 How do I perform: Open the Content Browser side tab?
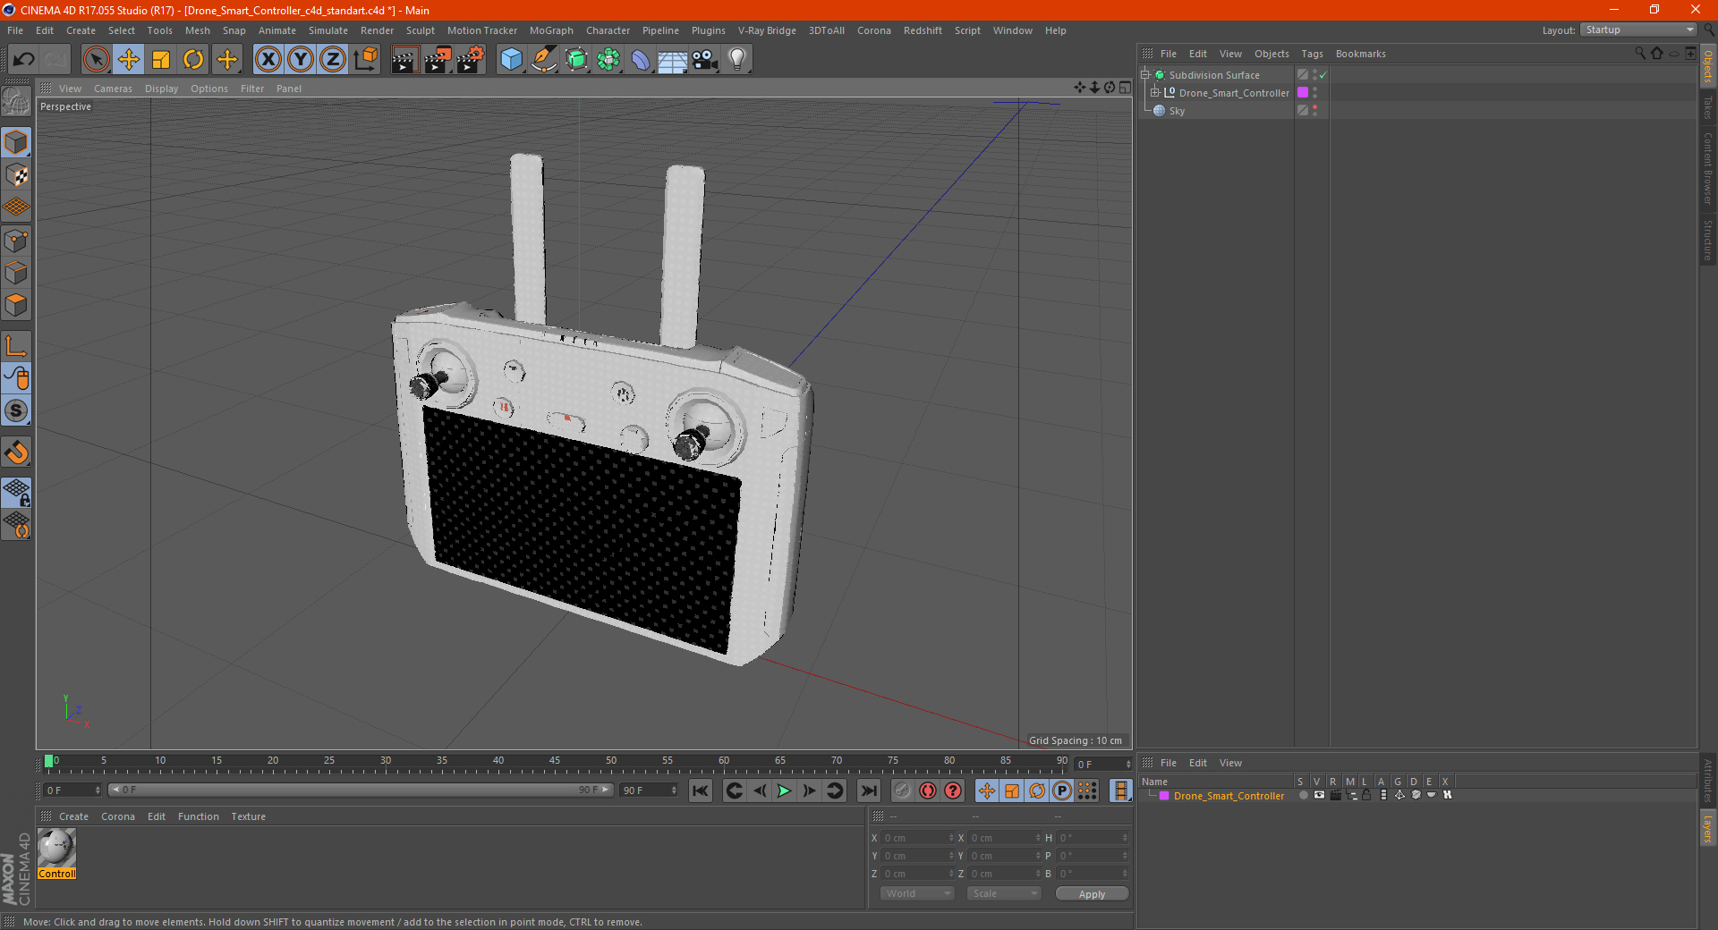[x=1708, y=168]
